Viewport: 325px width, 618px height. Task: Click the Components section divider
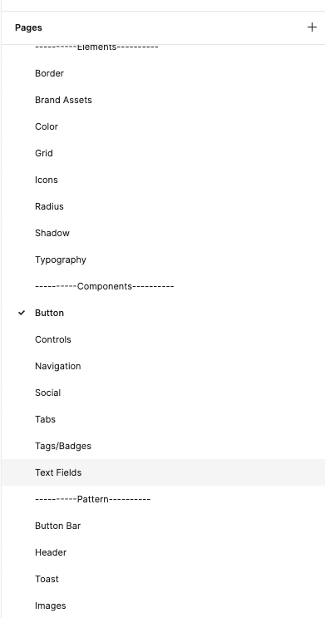click(x=105, y=286)
